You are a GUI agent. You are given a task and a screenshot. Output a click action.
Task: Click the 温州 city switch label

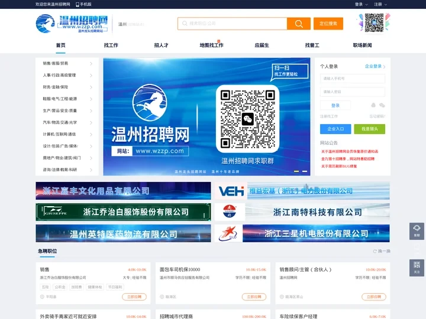[122, 24]
